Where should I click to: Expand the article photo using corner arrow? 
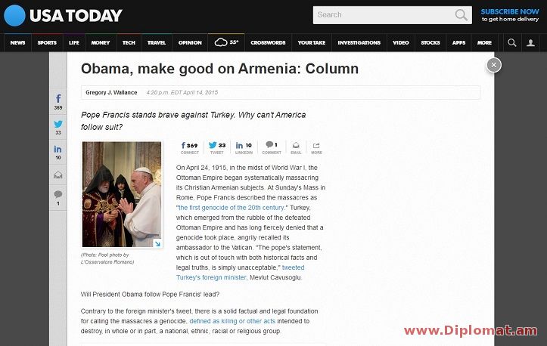157,243
